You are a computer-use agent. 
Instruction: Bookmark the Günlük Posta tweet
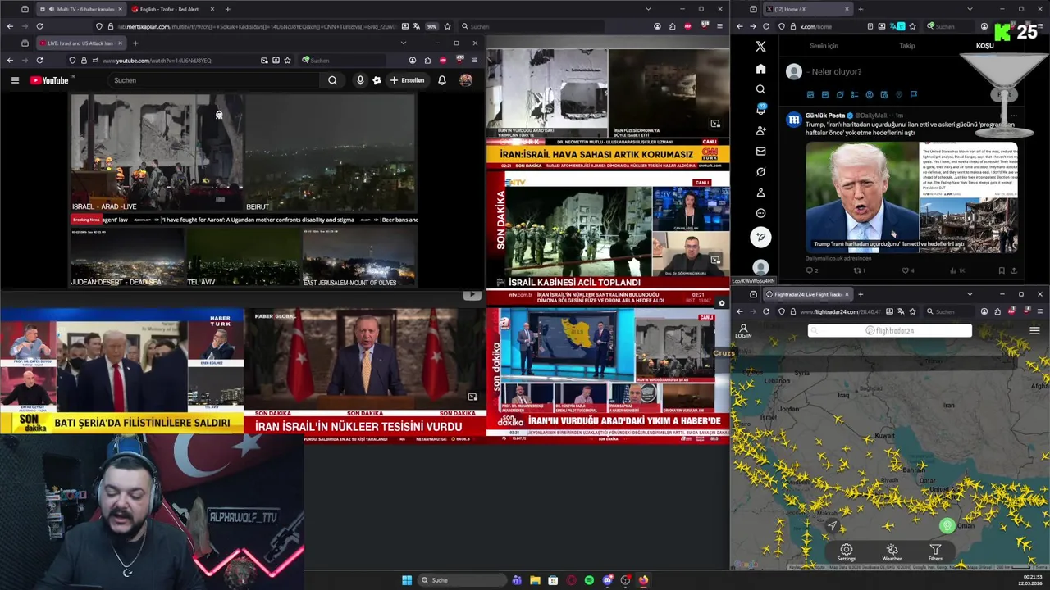[1001, 270]
